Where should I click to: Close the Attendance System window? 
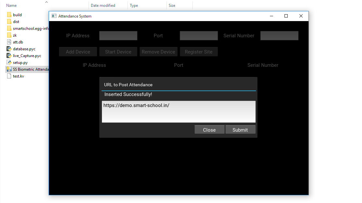301,16
